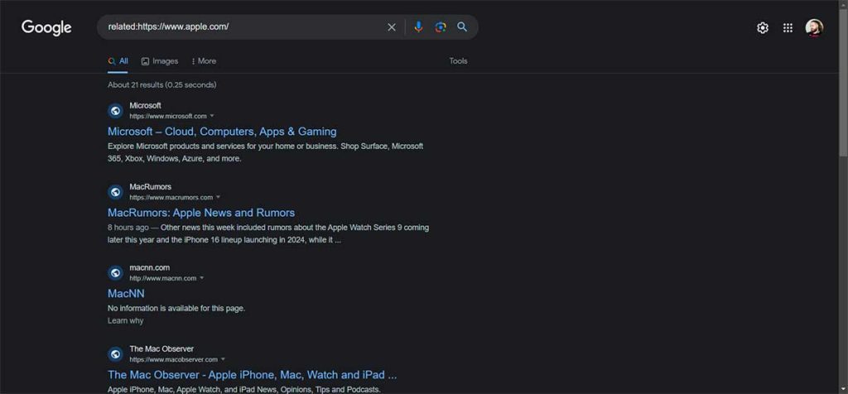Click the https://www.macrumors.com URL text
The image size is (848, 394).
pyautogui.click(x=171, y=197)
